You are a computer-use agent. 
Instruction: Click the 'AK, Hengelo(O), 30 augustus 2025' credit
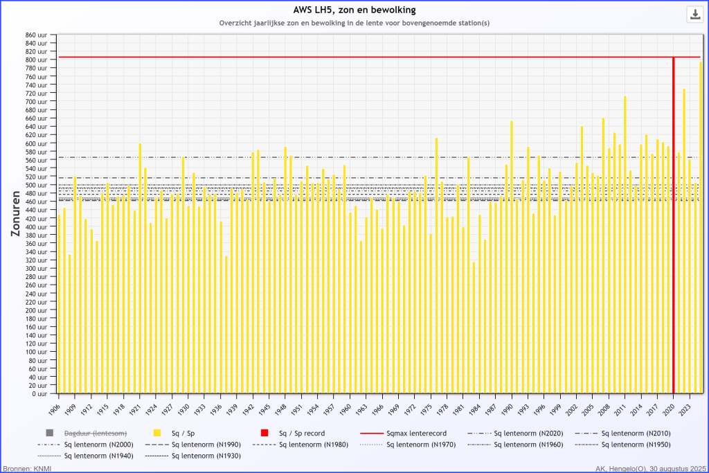[x=651, y=468]
